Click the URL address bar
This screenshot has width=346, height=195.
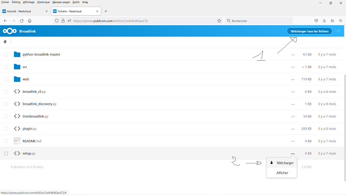[138, 21]
